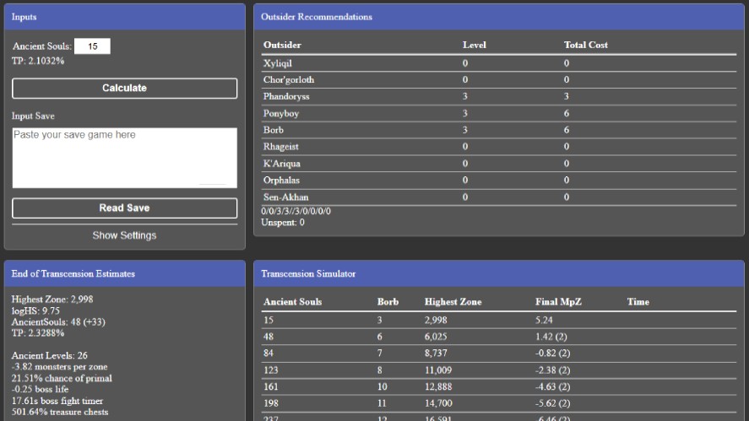The height and width of the screenshot is (421, 749).
Task: Click Ancient Levels: 26 text
Action: point(49,355)
